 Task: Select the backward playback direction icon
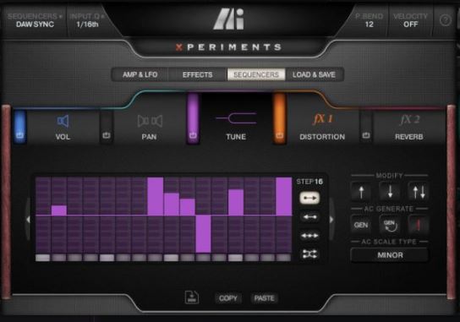tap(309, 217)
